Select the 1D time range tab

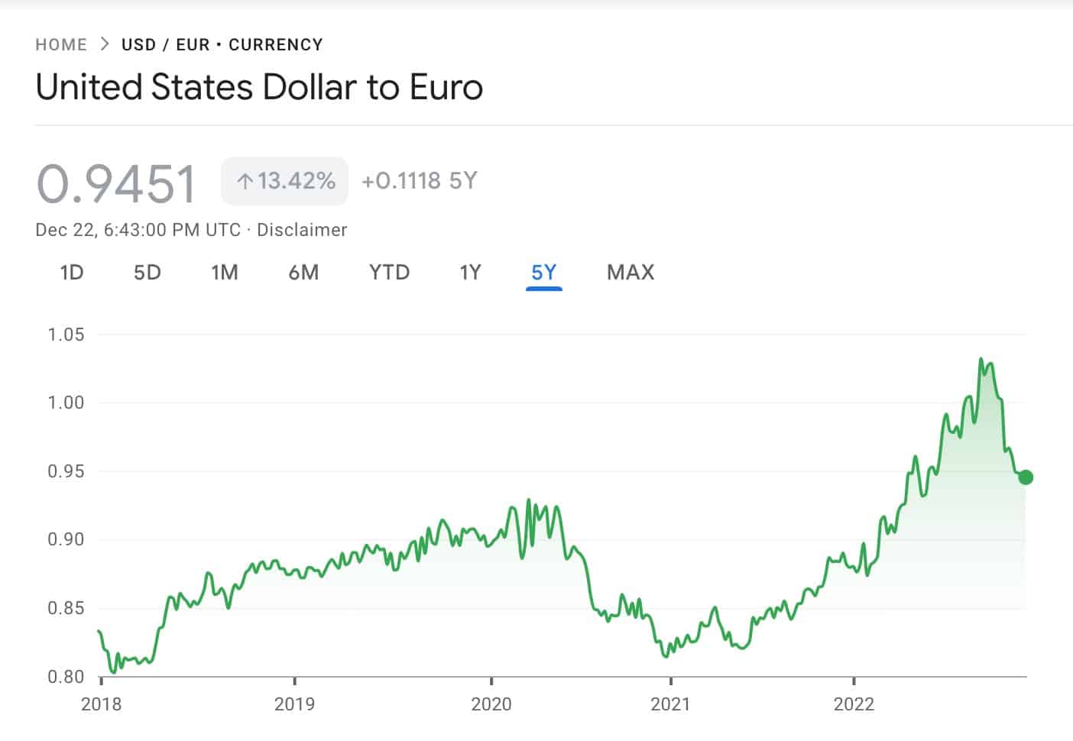coord(71,273)
